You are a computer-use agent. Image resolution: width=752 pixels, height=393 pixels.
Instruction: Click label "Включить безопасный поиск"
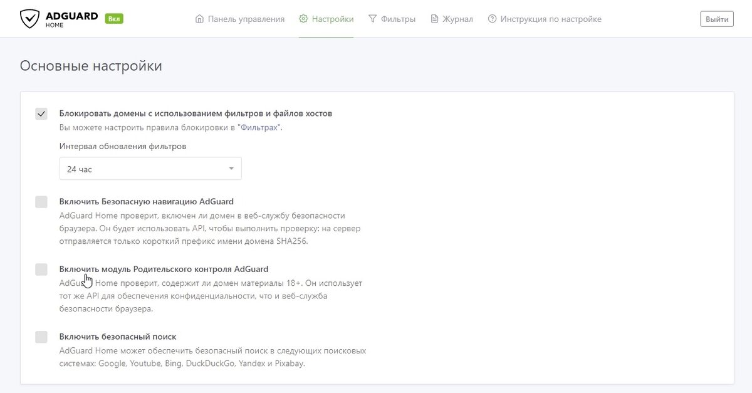point(118,337)
